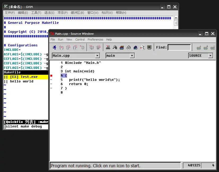Click the 'ASFLAGS=$(INCLUDE)' line

[26, 54]
